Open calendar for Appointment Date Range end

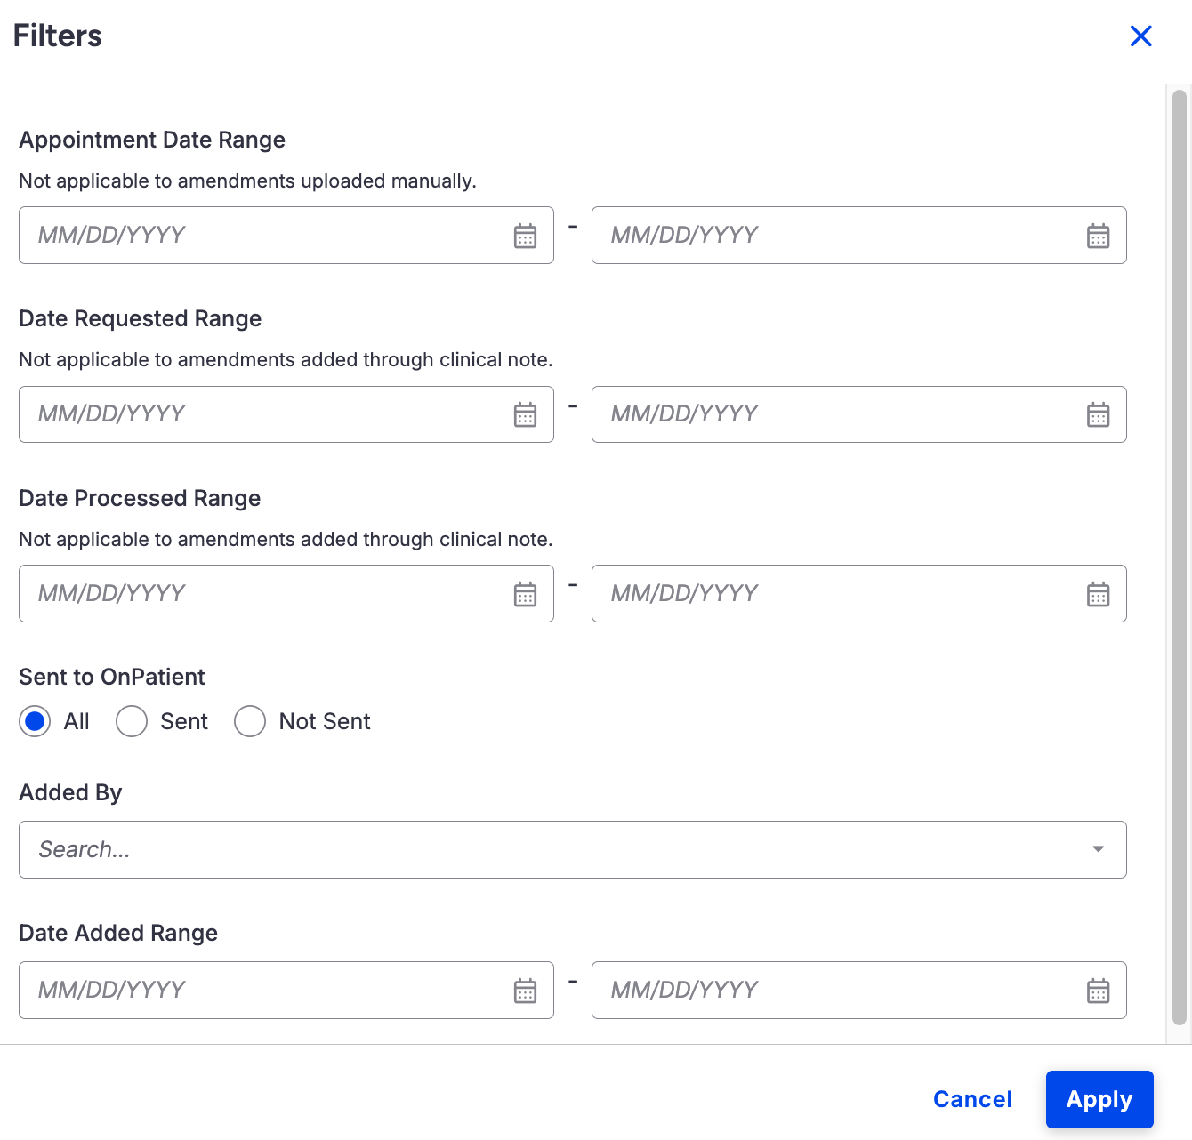click(x=1098, y=236)
